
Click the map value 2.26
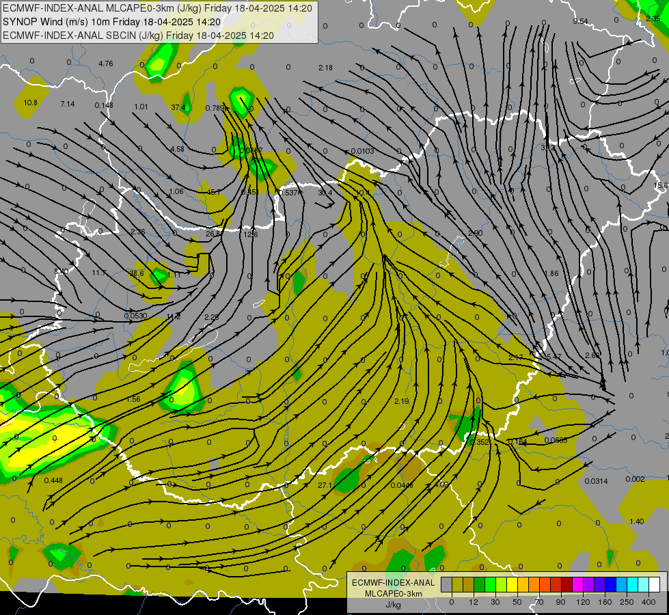[212, 317]
